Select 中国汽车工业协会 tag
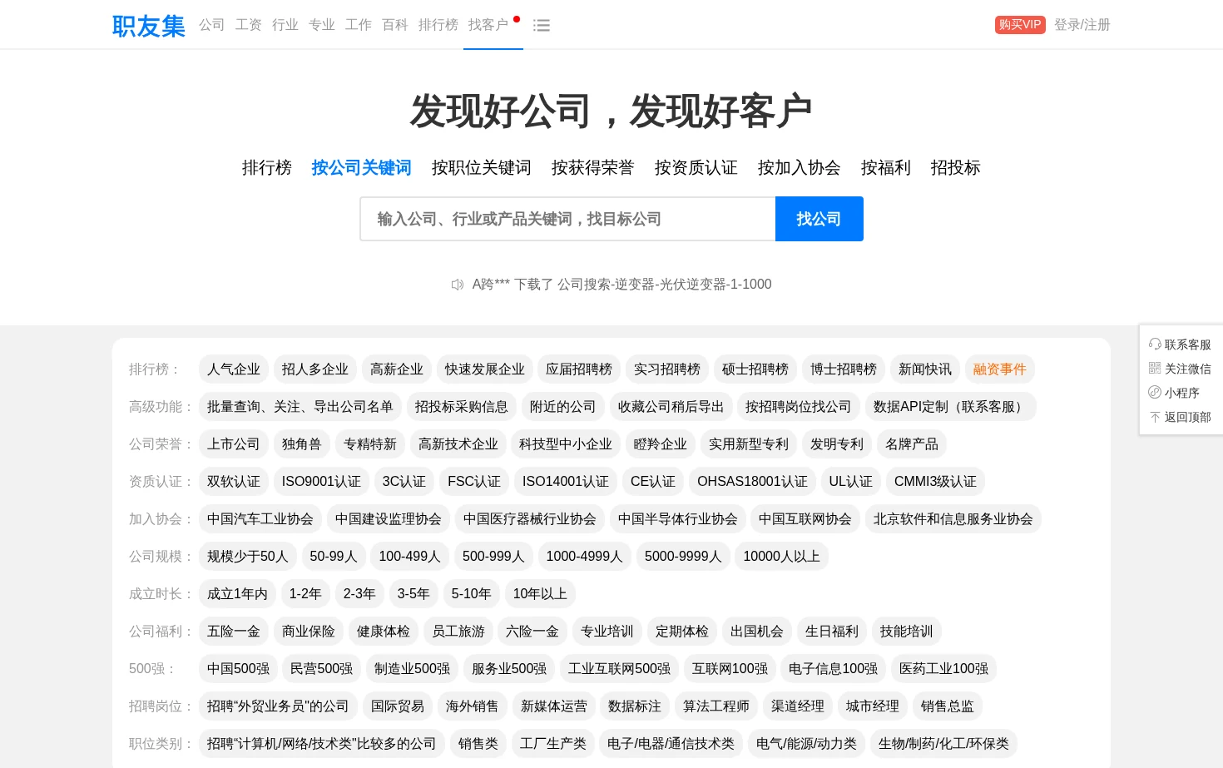Screen dimensions: 1223x768 coord(260,519)
